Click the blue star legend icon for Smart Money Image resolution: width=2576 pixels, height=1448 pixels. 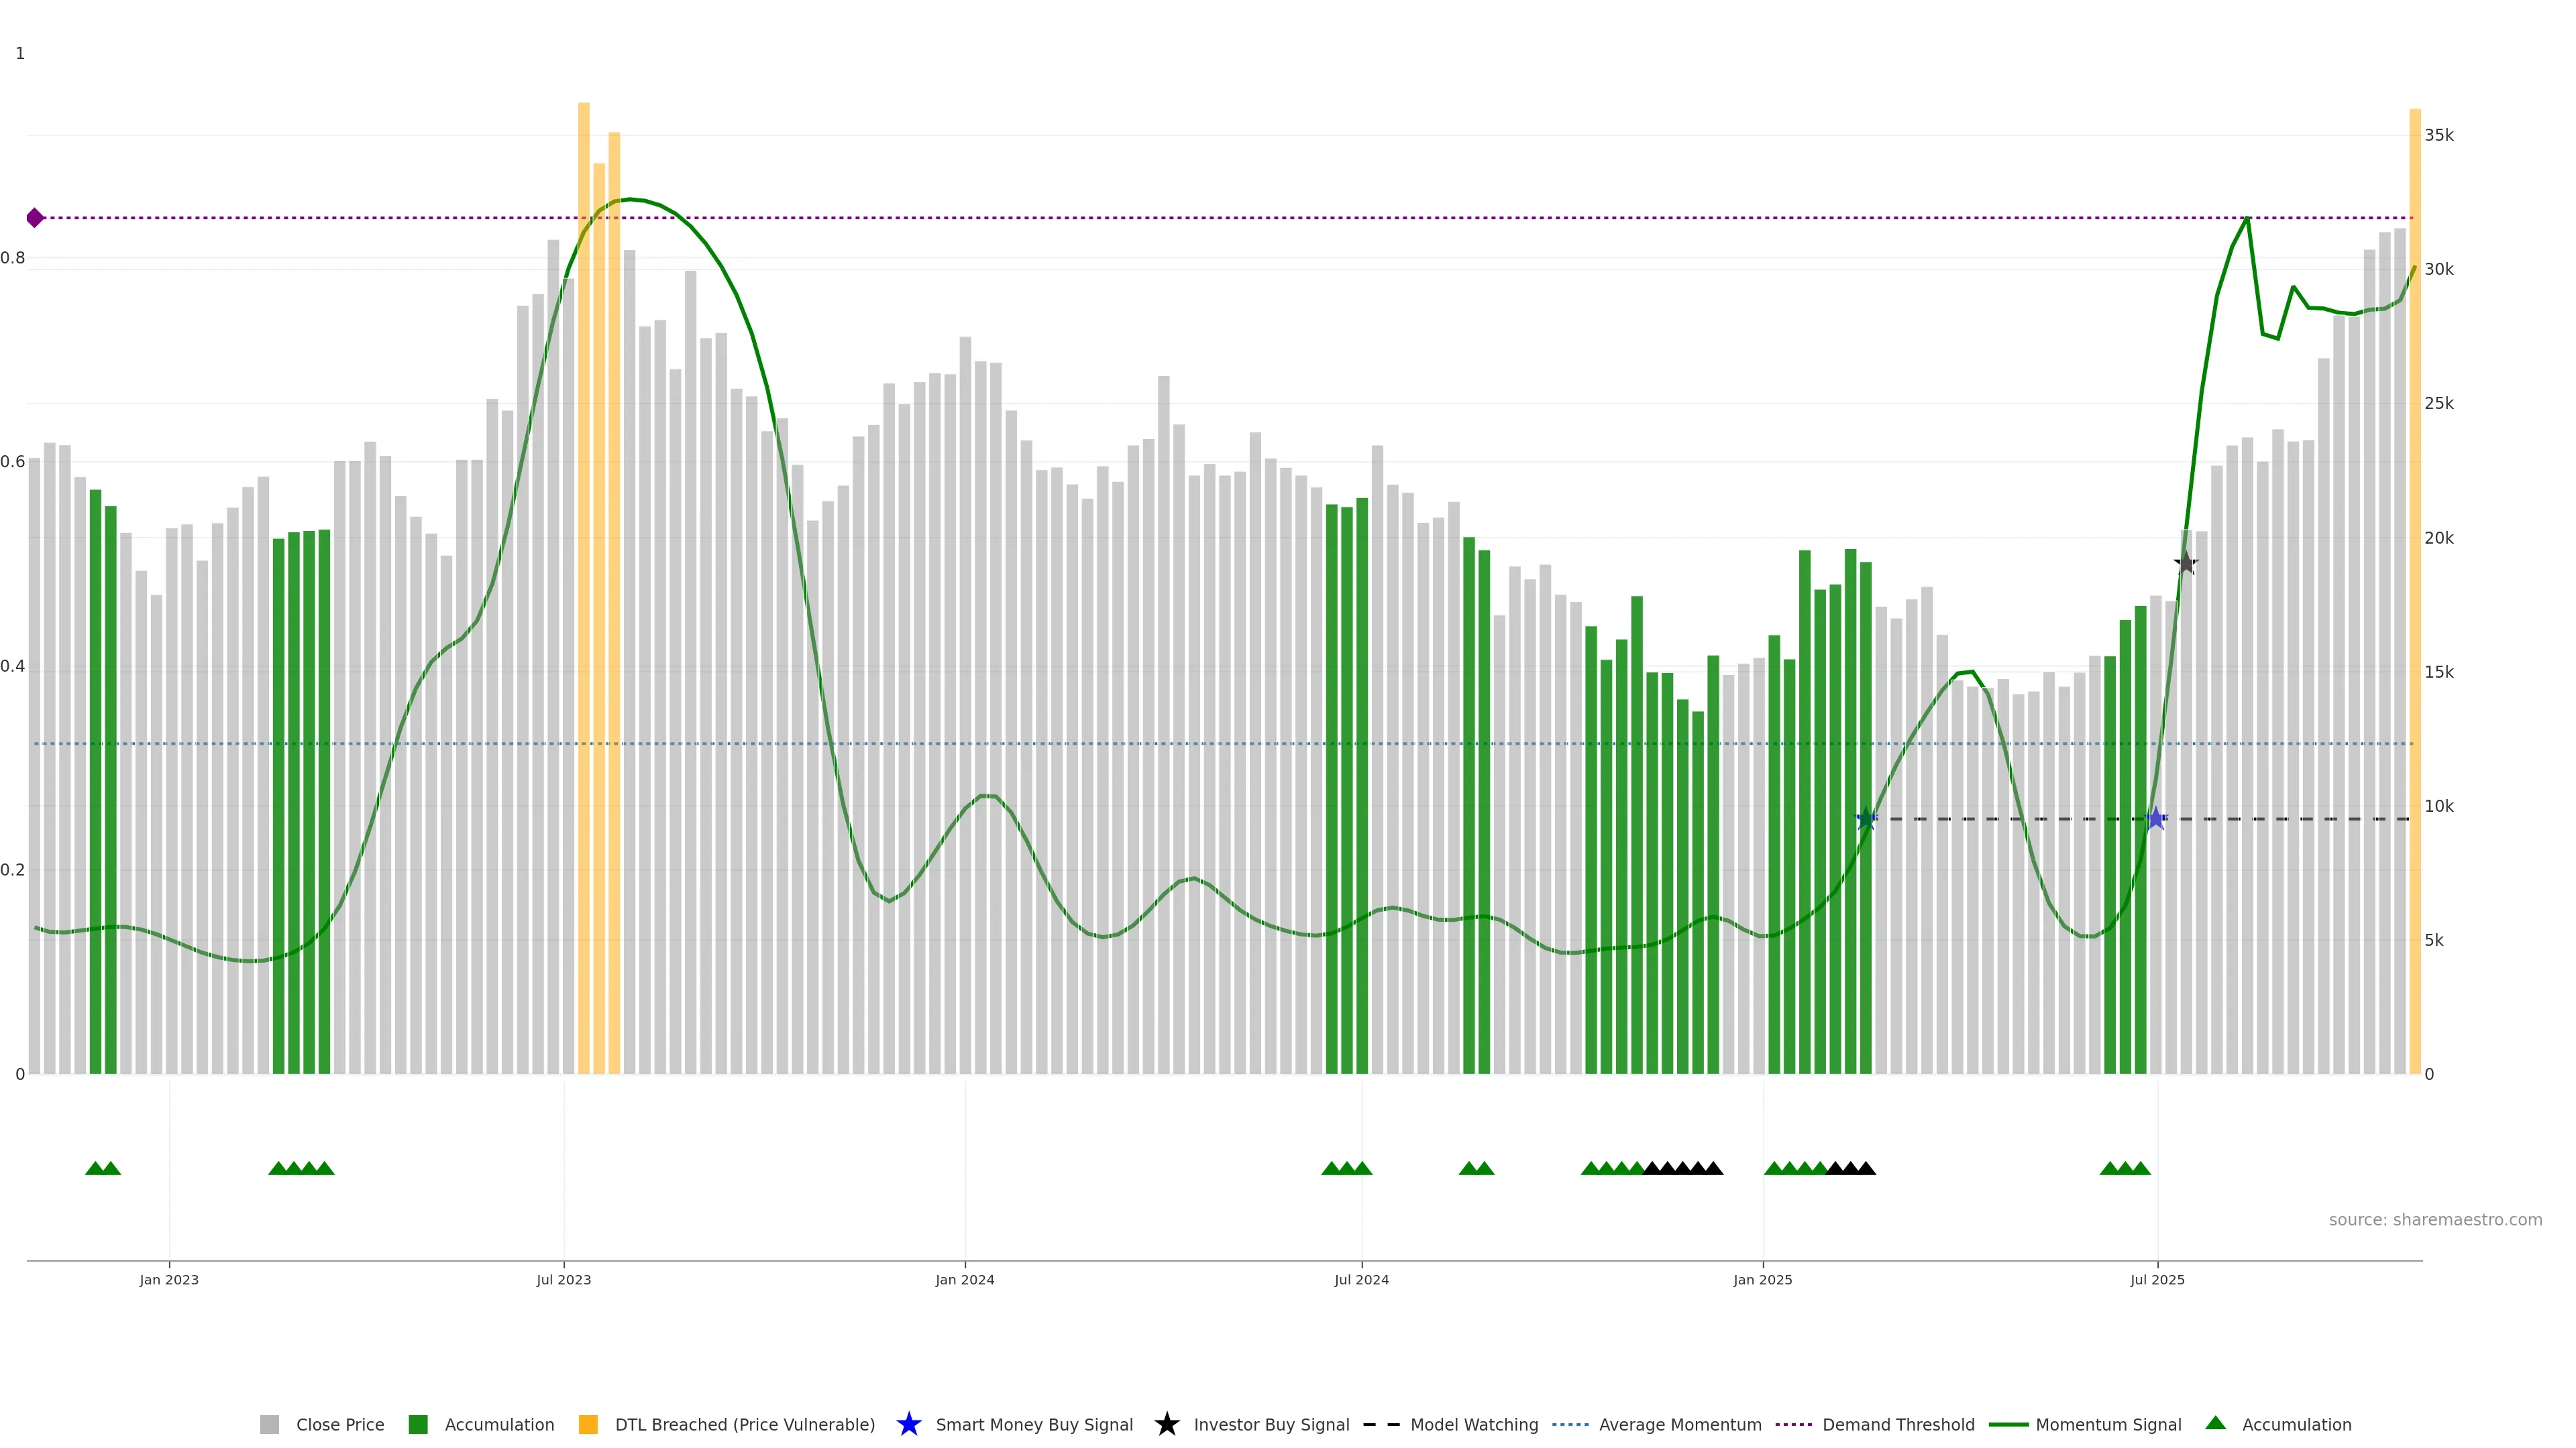908,1424
